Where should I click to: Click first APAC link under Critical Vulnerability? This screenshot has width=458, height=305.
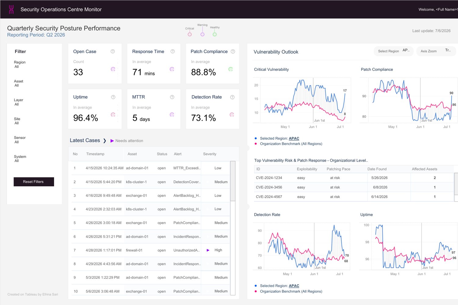tap(294, 138)
